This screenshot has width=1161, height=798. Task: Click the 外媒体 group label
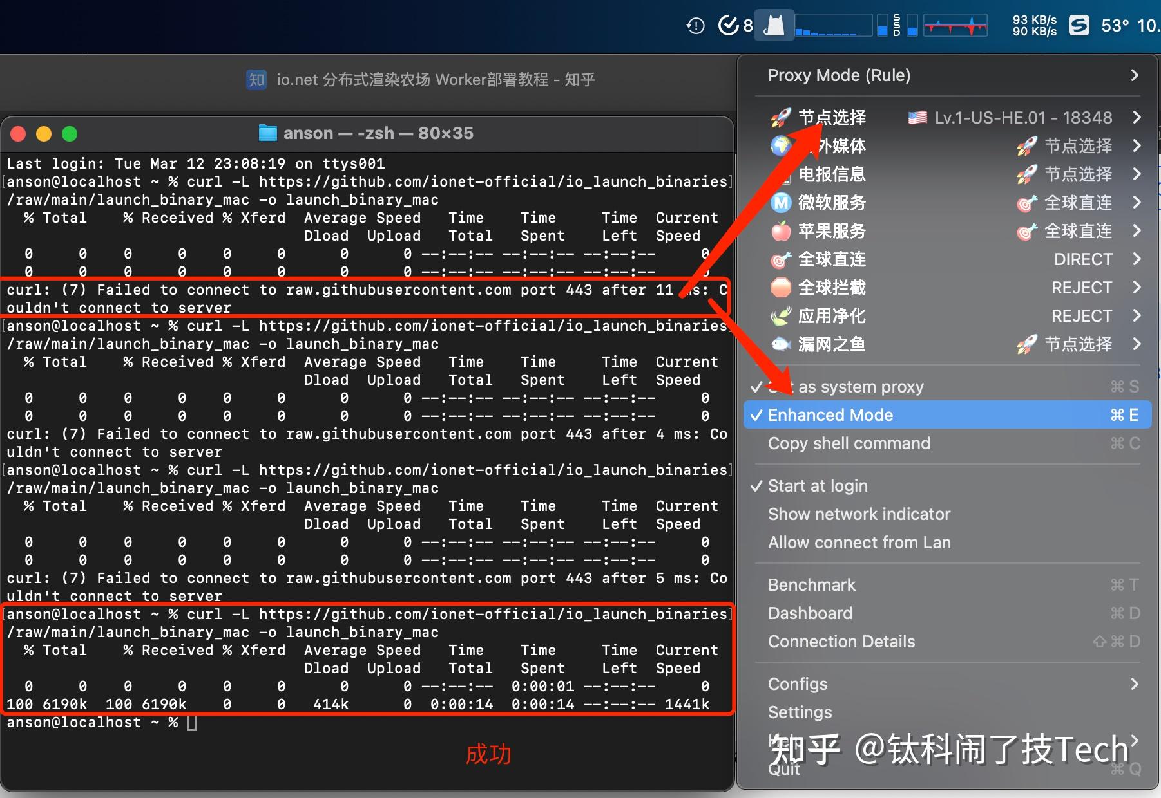[x=841, y=146]
